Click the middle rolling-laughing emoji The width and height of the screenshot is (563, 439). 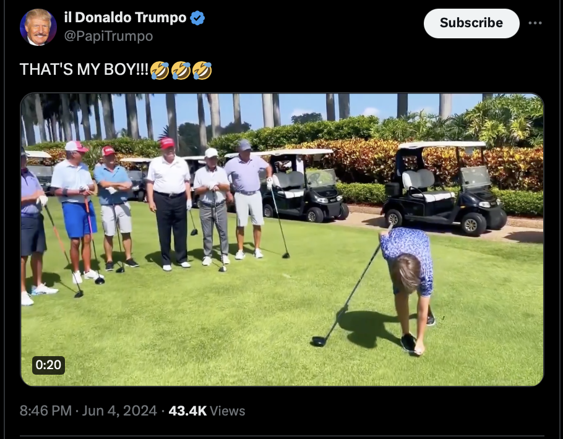point(181,70)
